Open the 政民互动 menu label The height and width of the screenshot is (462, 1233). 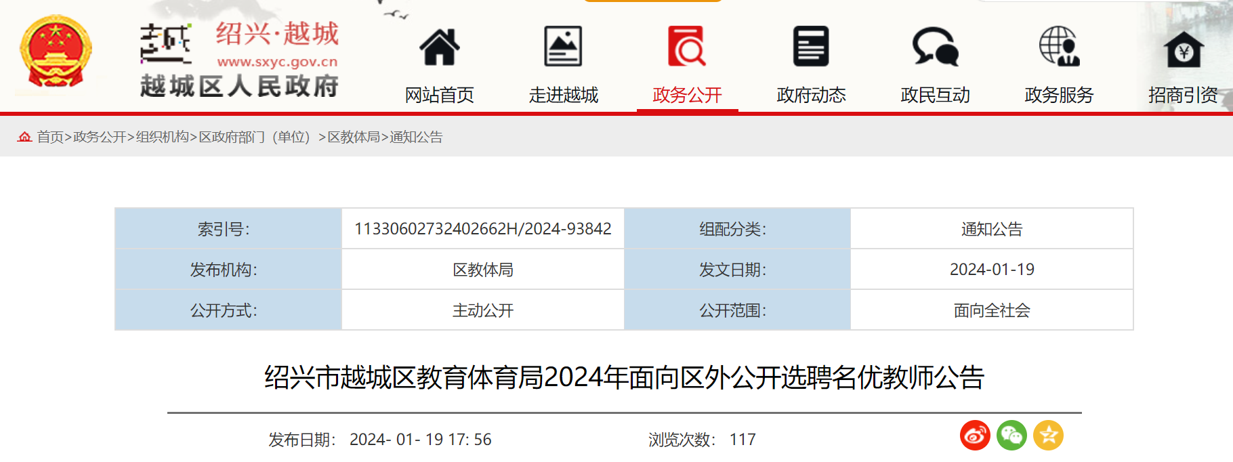click(936, 95)
